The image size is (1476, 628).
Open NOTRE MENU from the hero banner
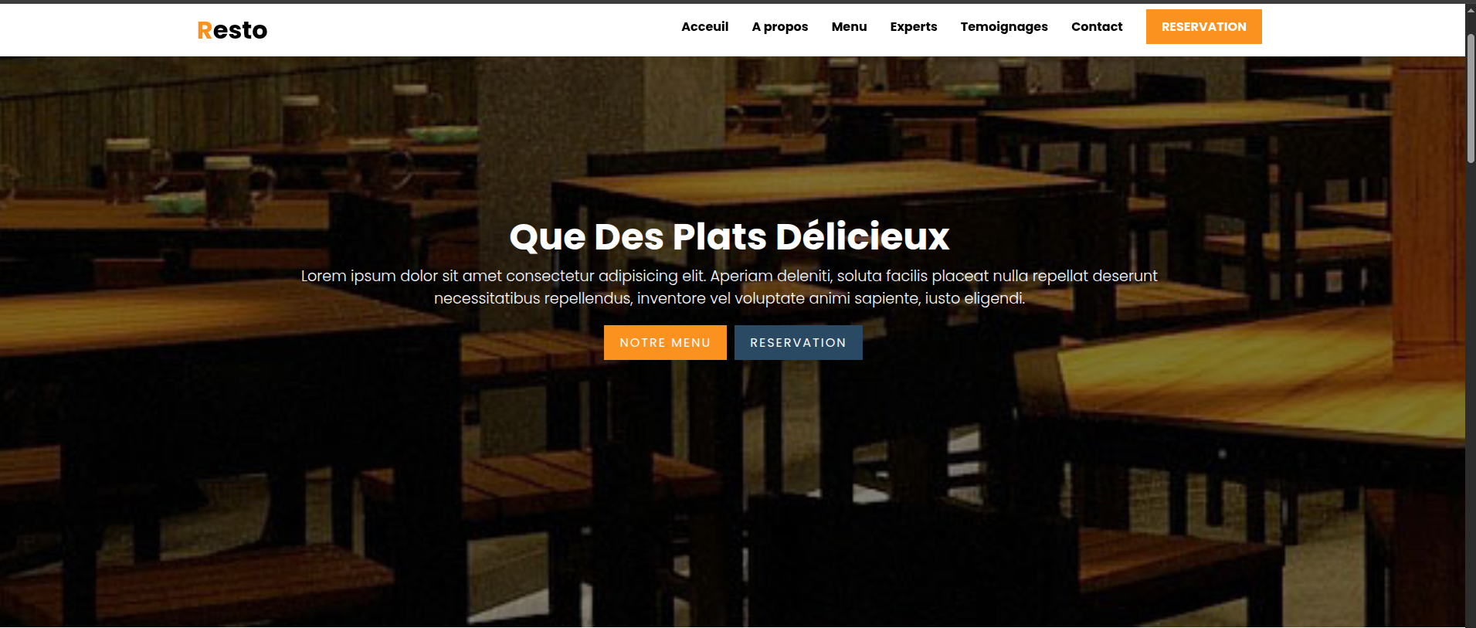(x=665, y=342)
